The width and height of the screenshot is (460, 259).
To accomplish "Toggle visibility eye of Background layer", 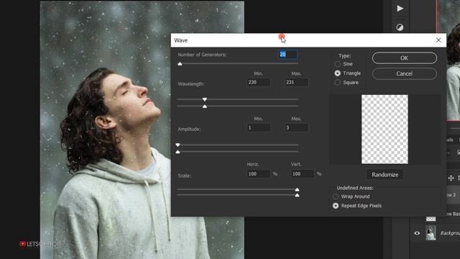I will (x=417, y=233).
